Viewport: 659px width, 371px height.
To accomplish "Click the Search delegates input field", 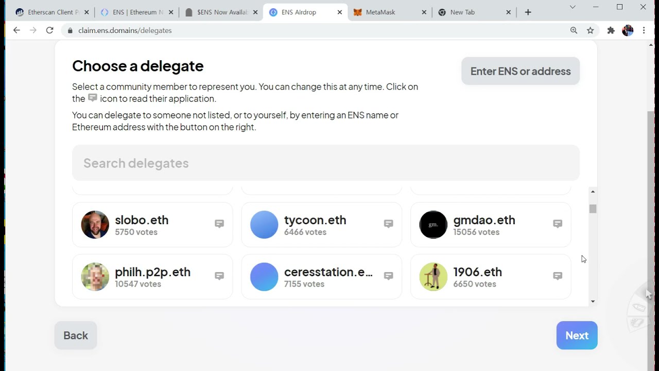I will tap(325, 163).
